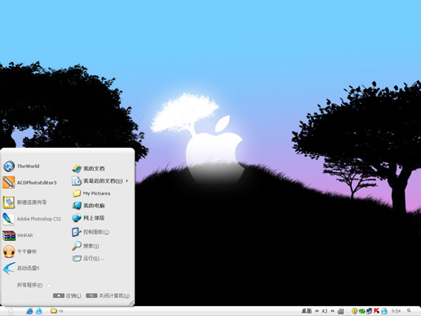Image resolution: width=421 pixels, height=316 pixels.
Task: Click the green tray icon
Action: pos(362,311)
